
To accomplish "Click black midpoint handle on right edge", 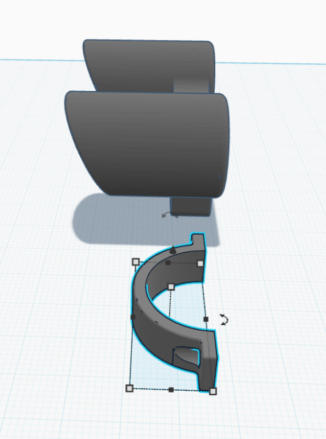I will (206, 319).
